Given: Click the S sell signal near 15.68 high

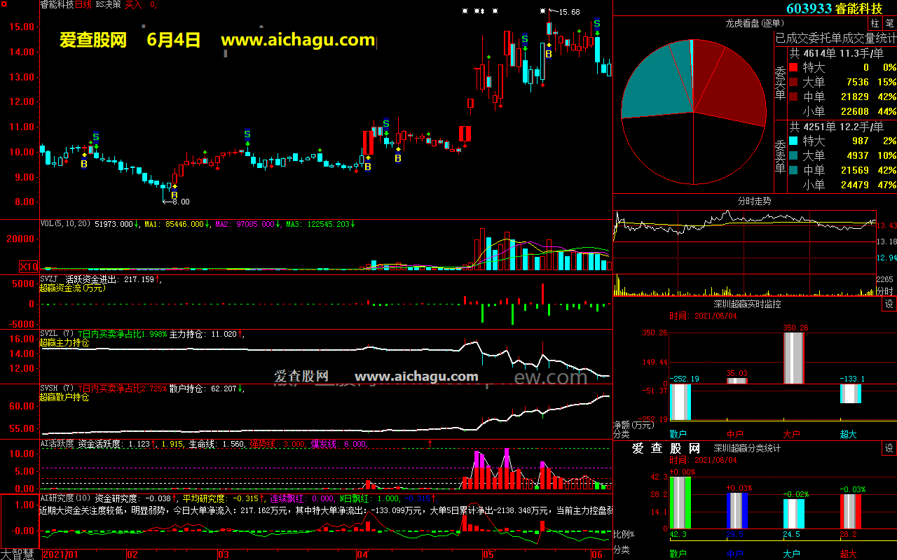Looking at the screenshot, I should (596, 24).
